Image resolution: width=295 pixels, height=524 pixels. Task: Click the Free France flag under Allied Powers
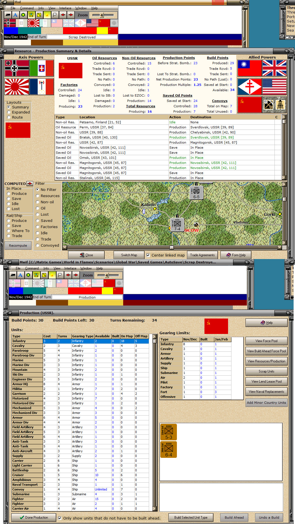(x=250, y=87)
